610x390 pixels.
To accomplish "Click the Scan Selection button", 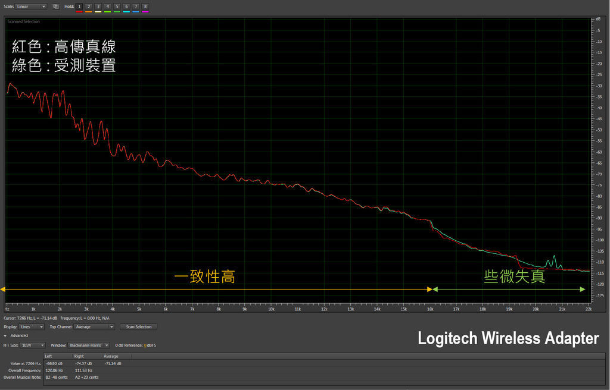I will [138, 327].
